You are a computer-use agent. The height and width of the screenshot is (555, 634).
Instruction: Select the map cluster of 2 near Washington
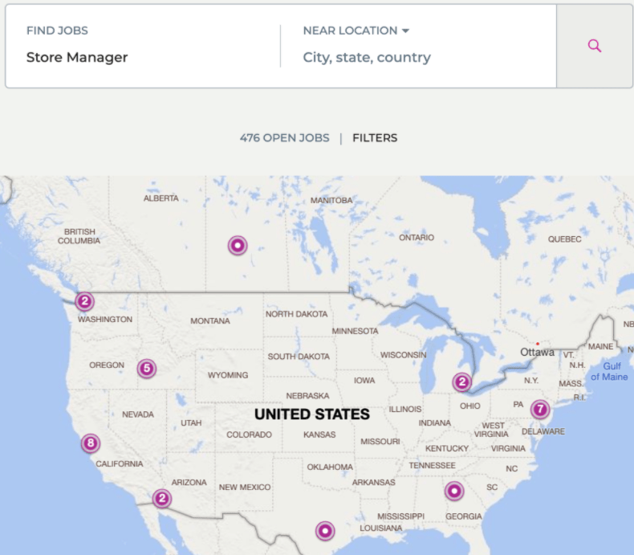(84, 301)
